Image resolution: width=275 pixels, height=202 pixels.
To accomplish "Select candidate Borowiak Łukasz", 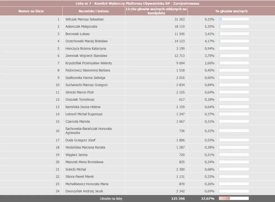I will (78, 34).
